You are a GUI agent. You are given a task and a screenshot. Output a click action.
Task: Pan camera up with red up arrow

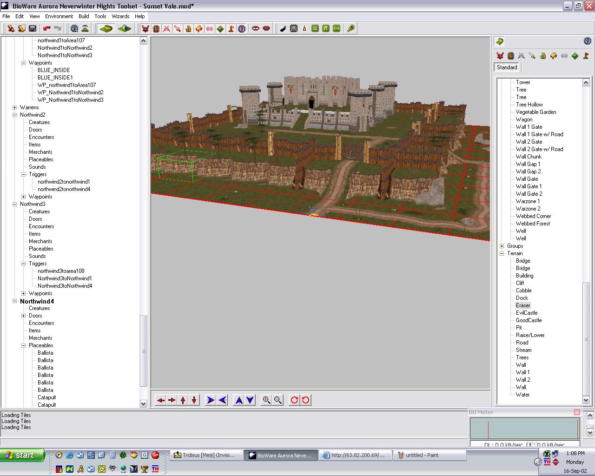(183, 400)
